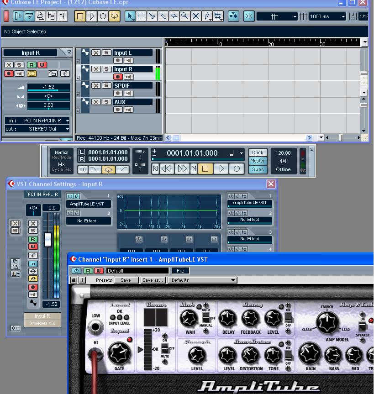The width and height of the screenshot is (374, 394).
Task: Click toolbar Stop button
Action: pos(80,16)
